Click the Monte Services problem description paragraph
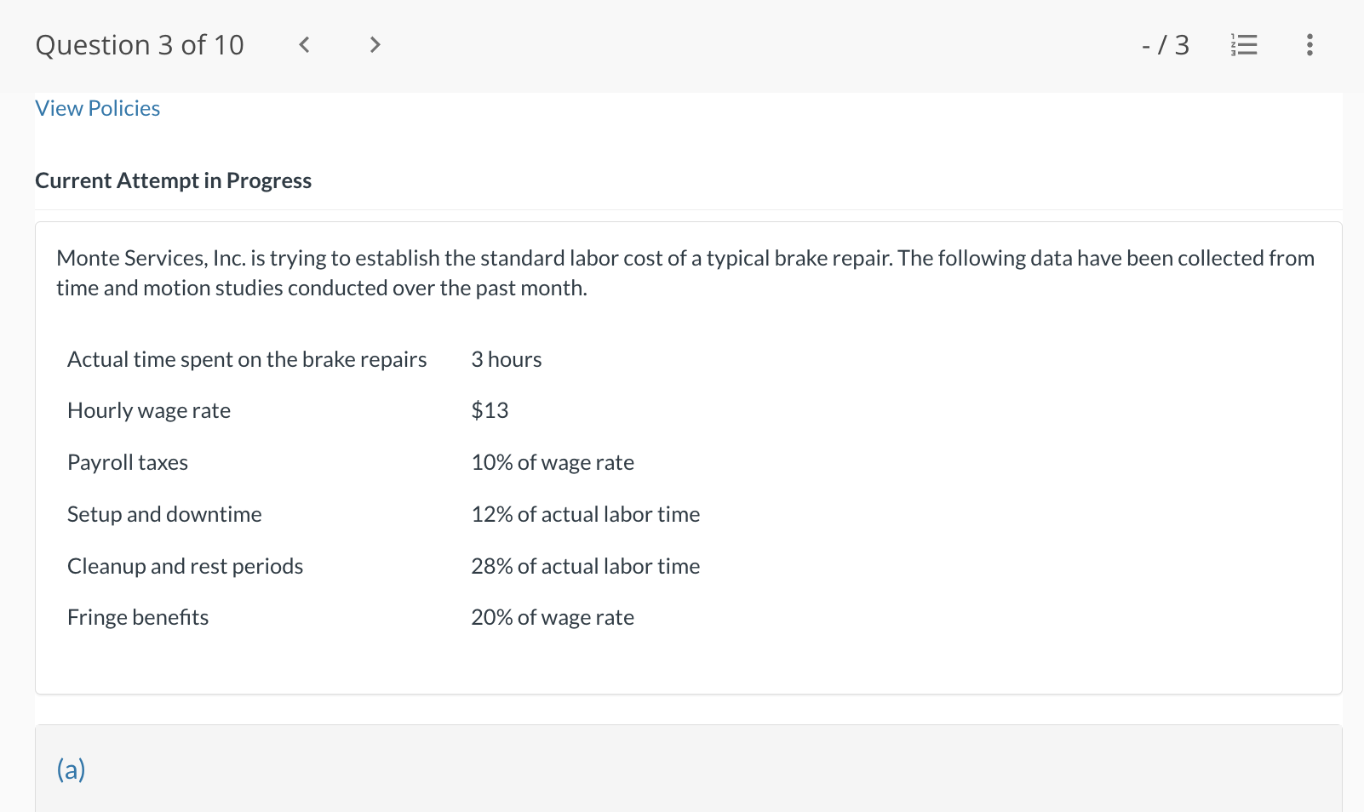Image resolution: width=1364 pixels, height=812 pixels. click(685, 272)
